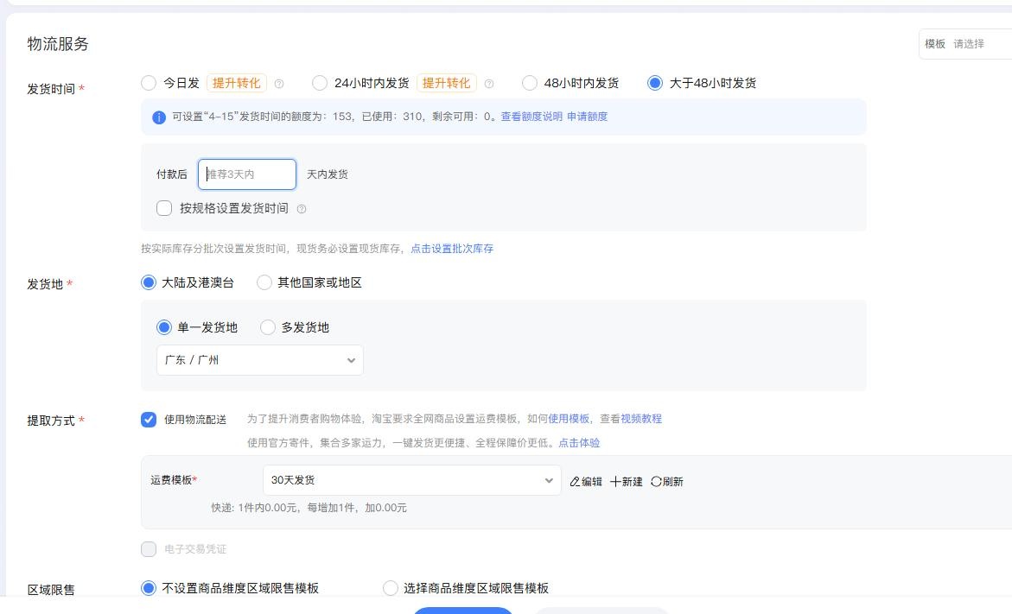Open the 30天发货 freight template dropdown
1012x614 pixels.
pyautogui.click(x=411, y=480)
